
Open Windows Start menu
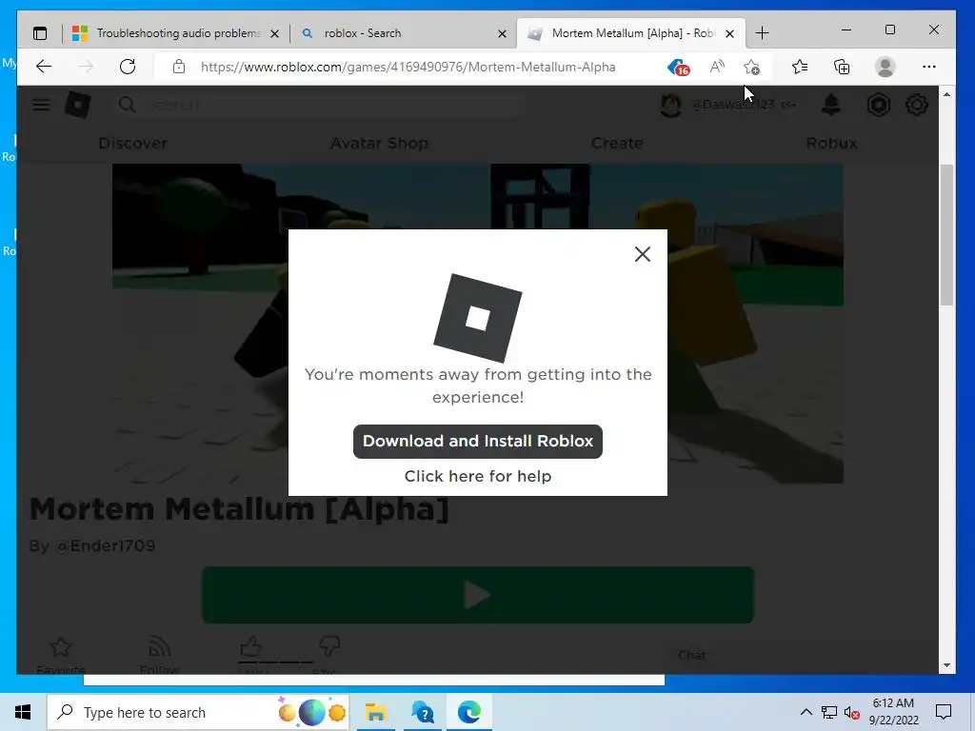pos(23,712)
